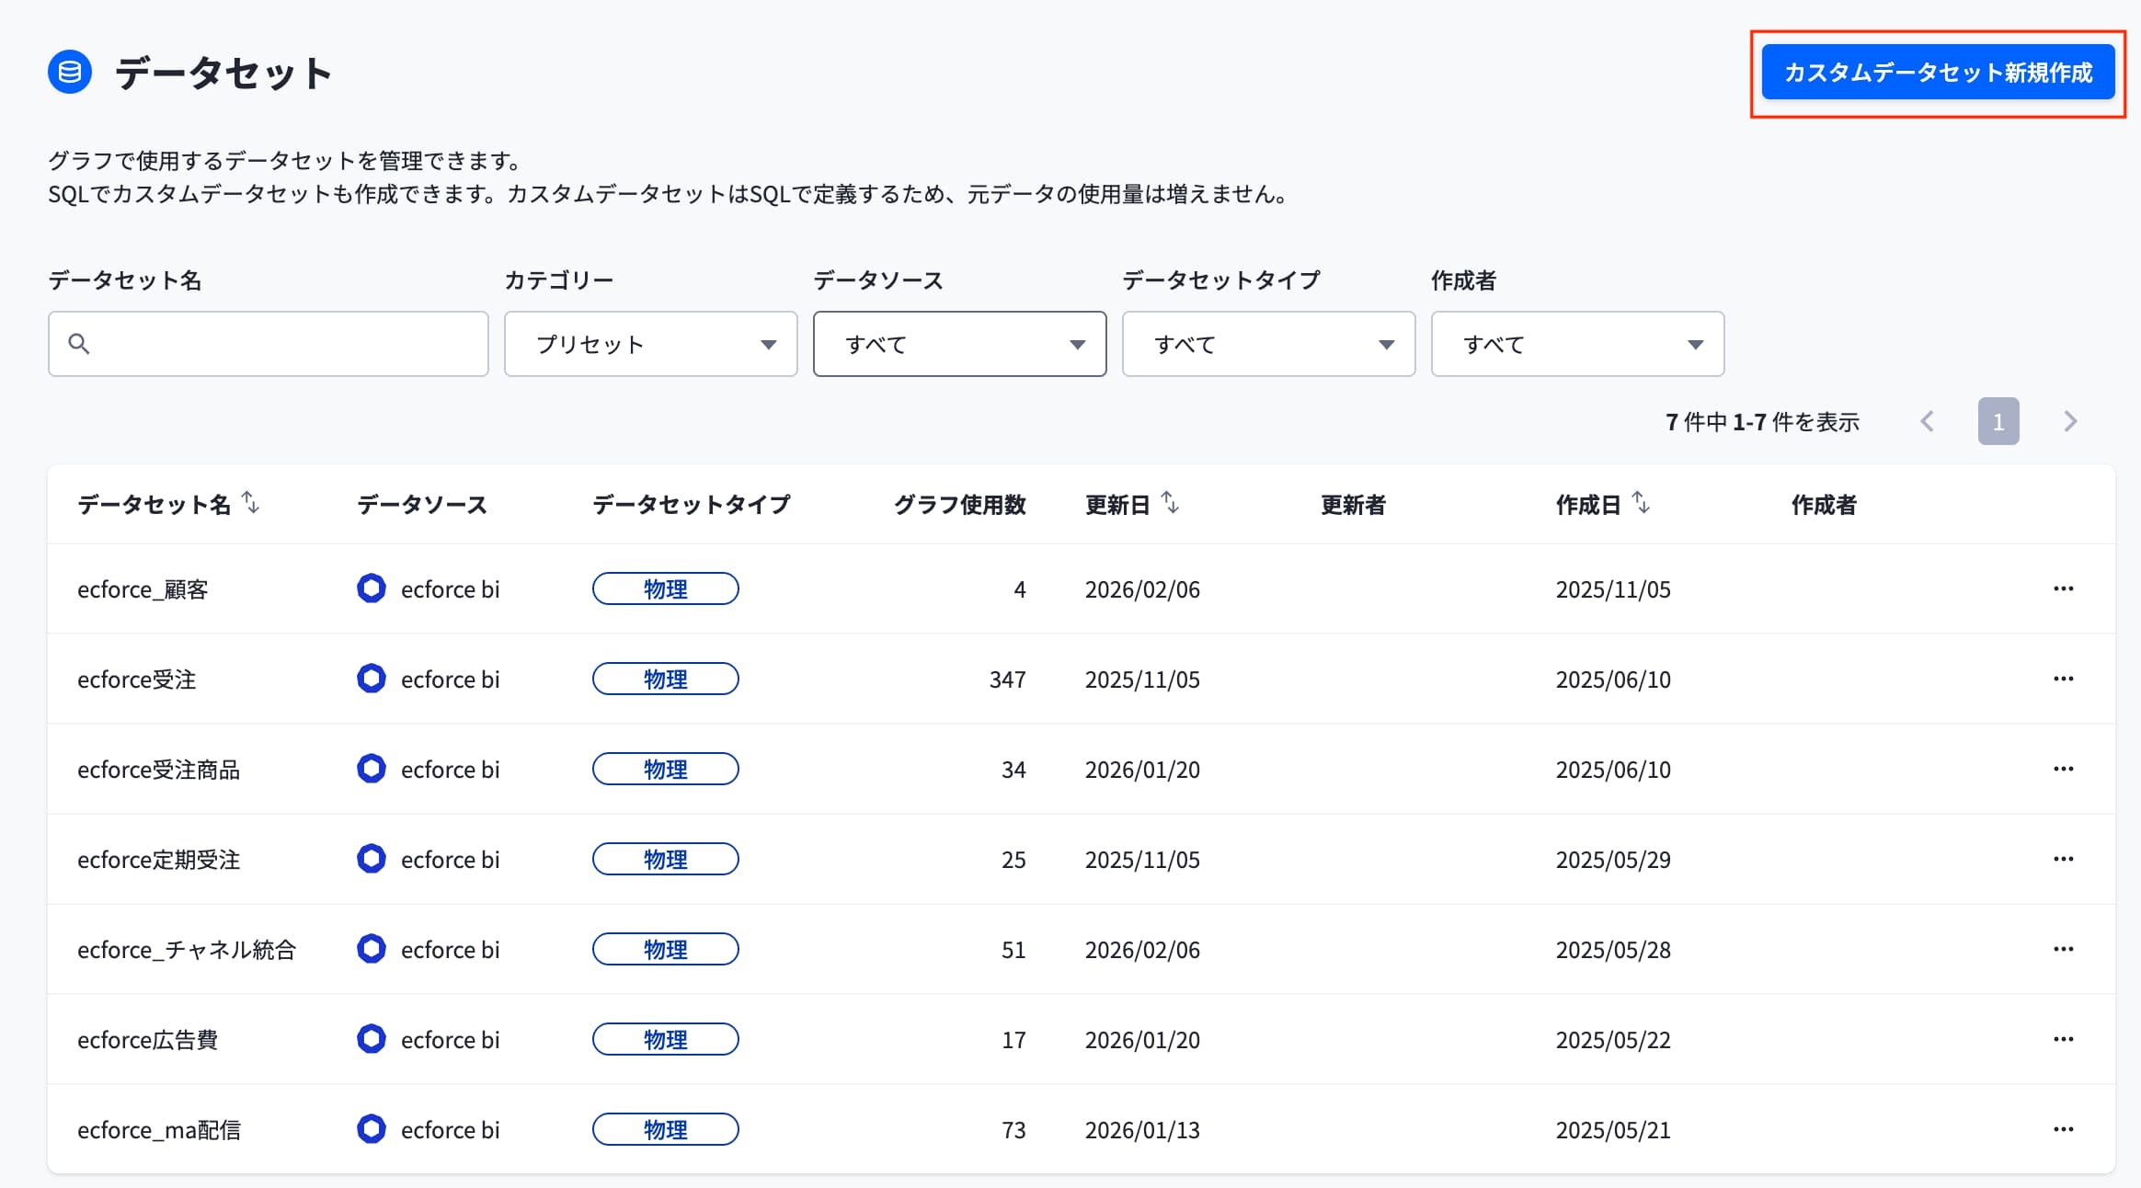
Task: Open more options for ecforce_顧客 row
Action: [x=2063, y=588]
